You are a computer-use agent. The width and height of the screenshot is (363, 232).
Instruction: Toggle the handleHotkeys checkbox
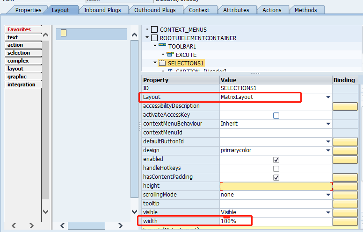click(276, 169)
